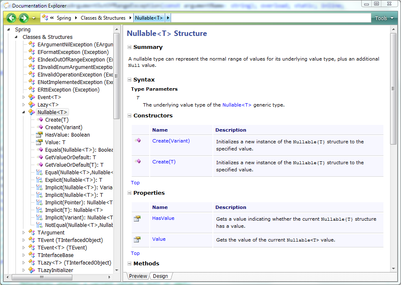The height and width of the screenshot is (285, 401).
Task: Click the Value: T property icon in the tree
Action: pyautogui.click(x=39, y=142)
